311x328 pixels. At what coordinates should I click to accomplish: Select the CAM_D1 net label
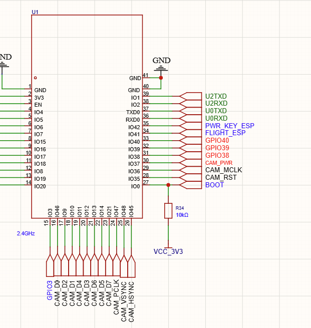(x=72, y=293)
